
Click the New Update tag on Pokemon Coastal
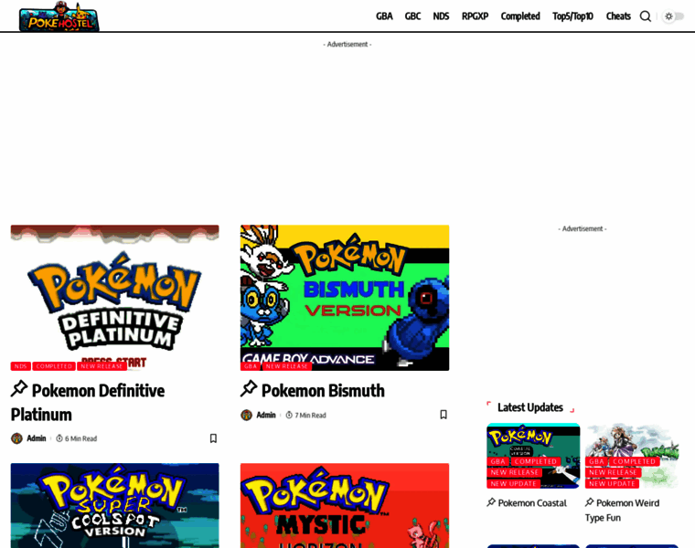[x=513, y=484]
